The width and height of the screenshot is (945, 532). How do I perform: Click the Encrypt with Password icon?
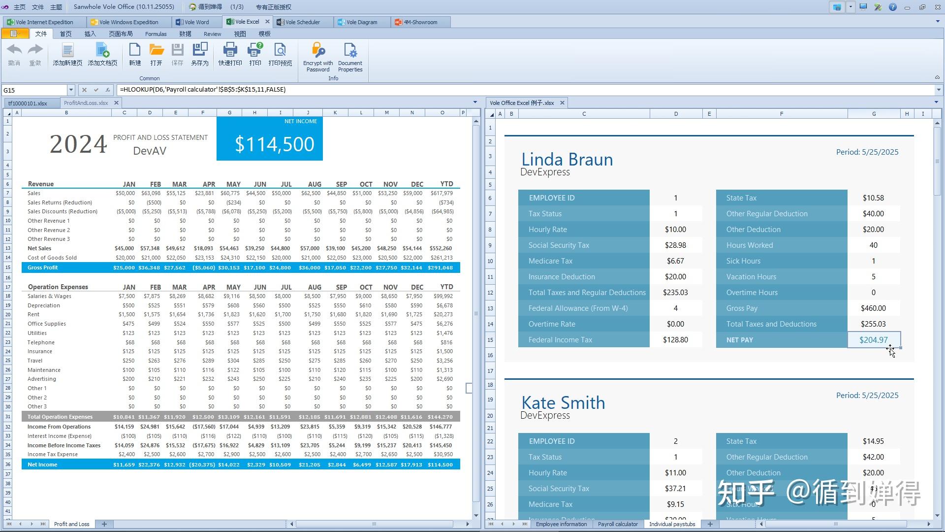(x=317, y=51)
